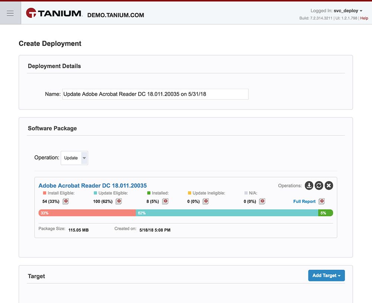
Task: Click the teal 62% progress segment
Action: click(227, 213)
